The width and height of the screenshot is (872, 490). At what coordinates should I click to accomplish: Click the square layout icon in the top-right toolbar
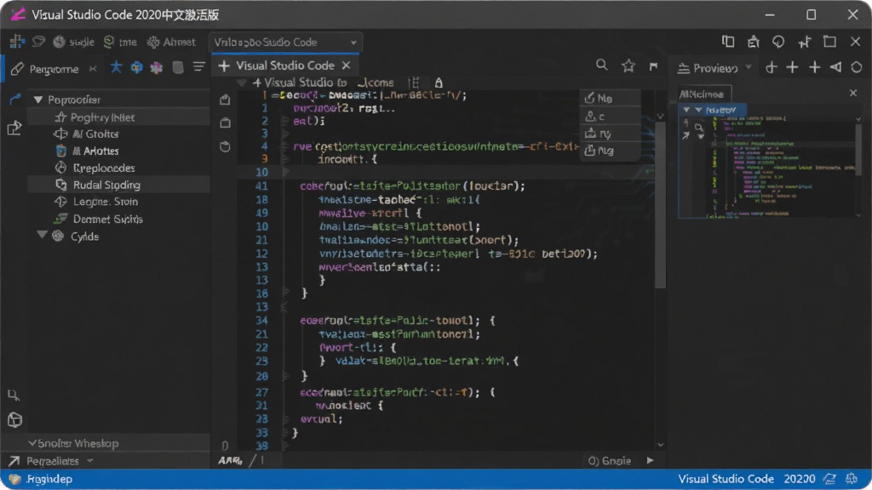coord(829,42)
